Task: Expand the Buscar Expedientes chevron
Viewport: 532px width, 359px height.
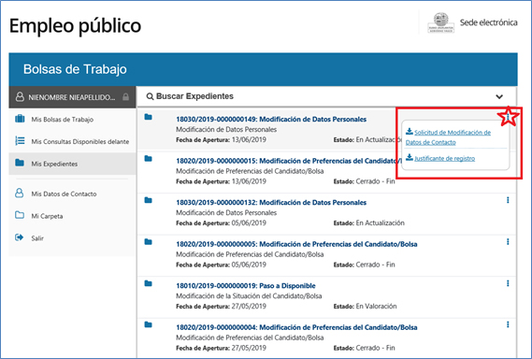Action: (499, 96)
